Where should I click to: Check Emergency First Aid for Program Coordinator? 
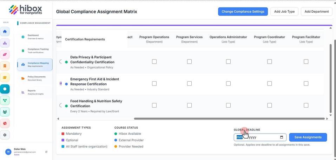(x=270, y=83)
